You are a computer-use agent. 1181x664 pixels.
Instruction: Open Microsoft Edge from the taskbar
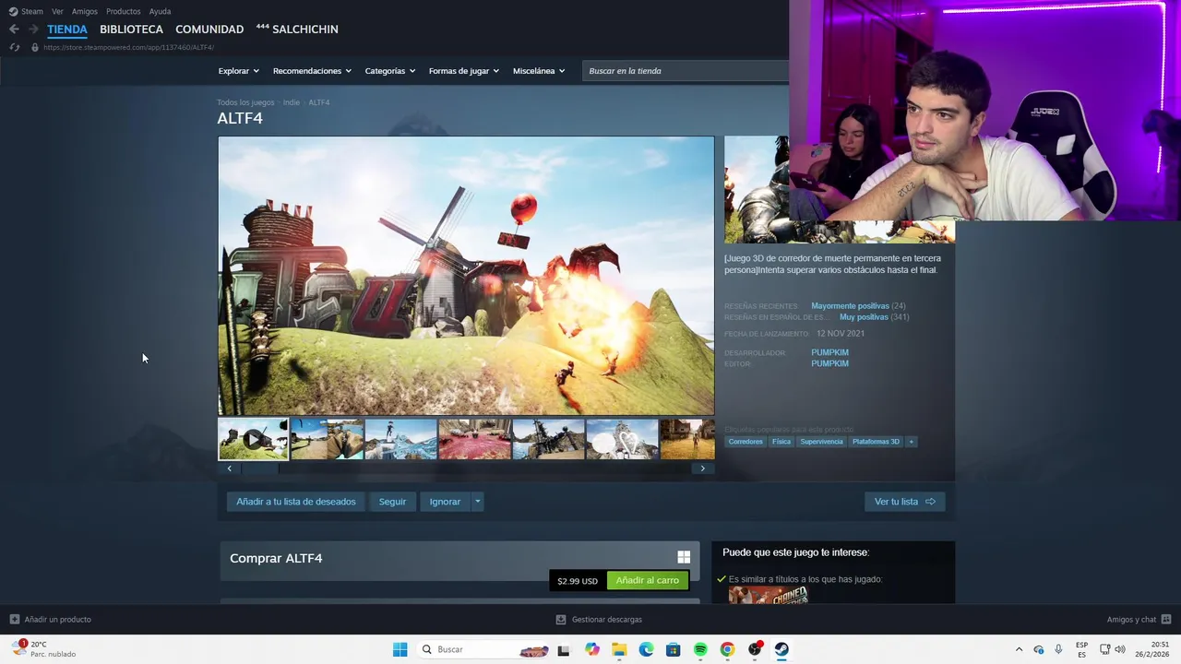click(646, 649)
